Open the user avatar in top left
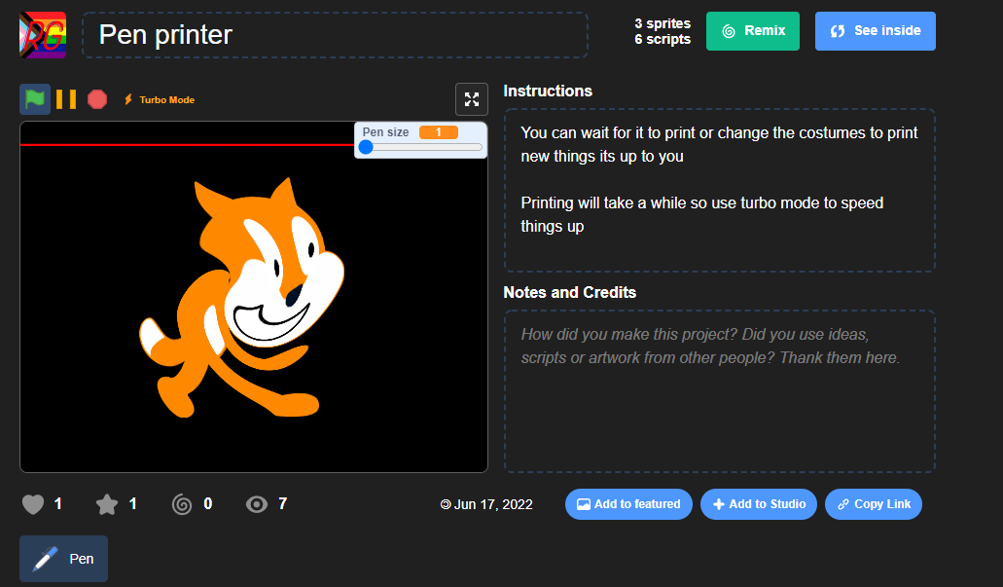Image resolution: width=1003 pixels, height=587 pixels. pos(43,35)
